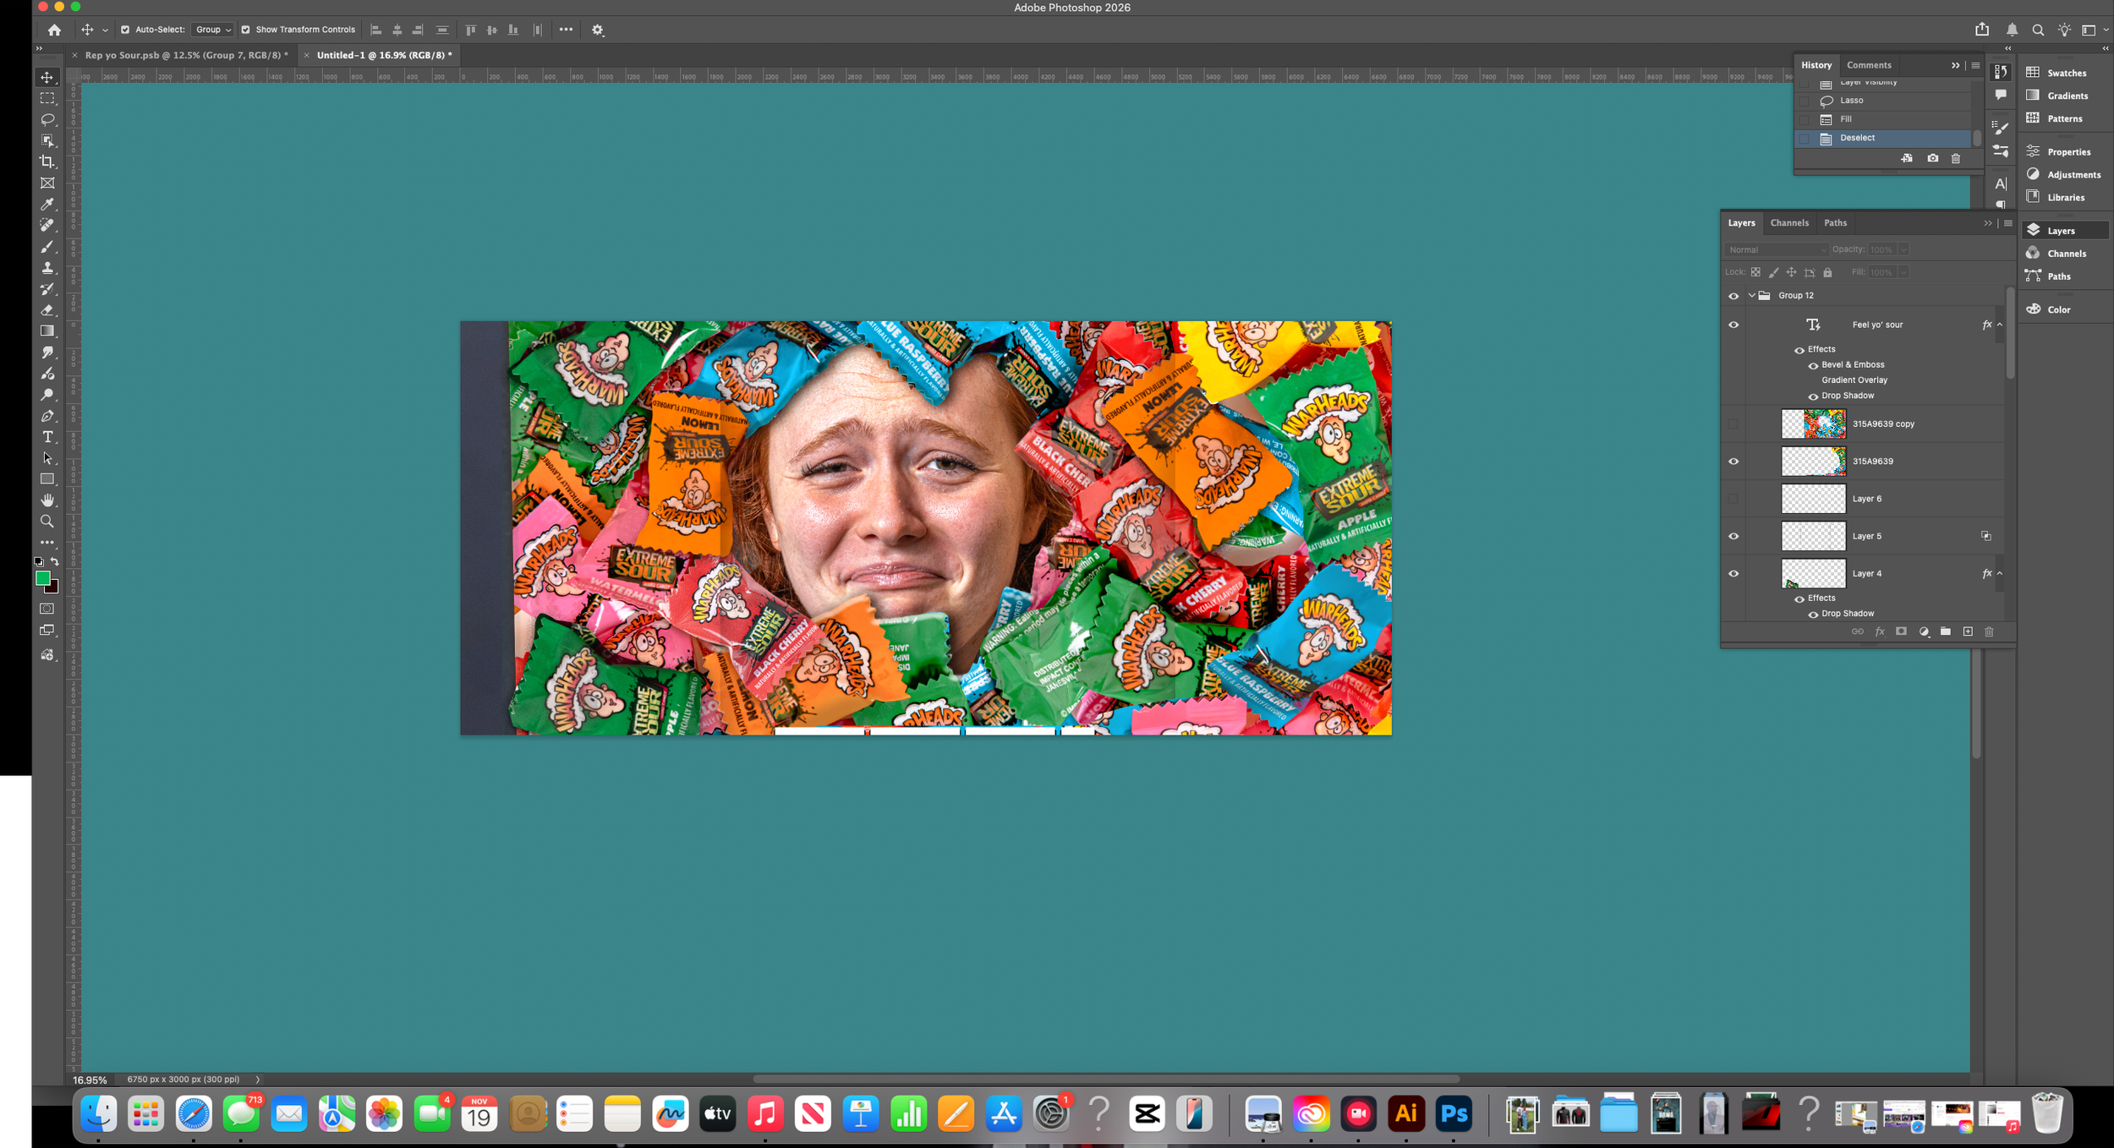This screenshot has height=1148, width=2114.
Task: Select the 315A9639 copy layer thumbnail
Action: [1813, 424]
